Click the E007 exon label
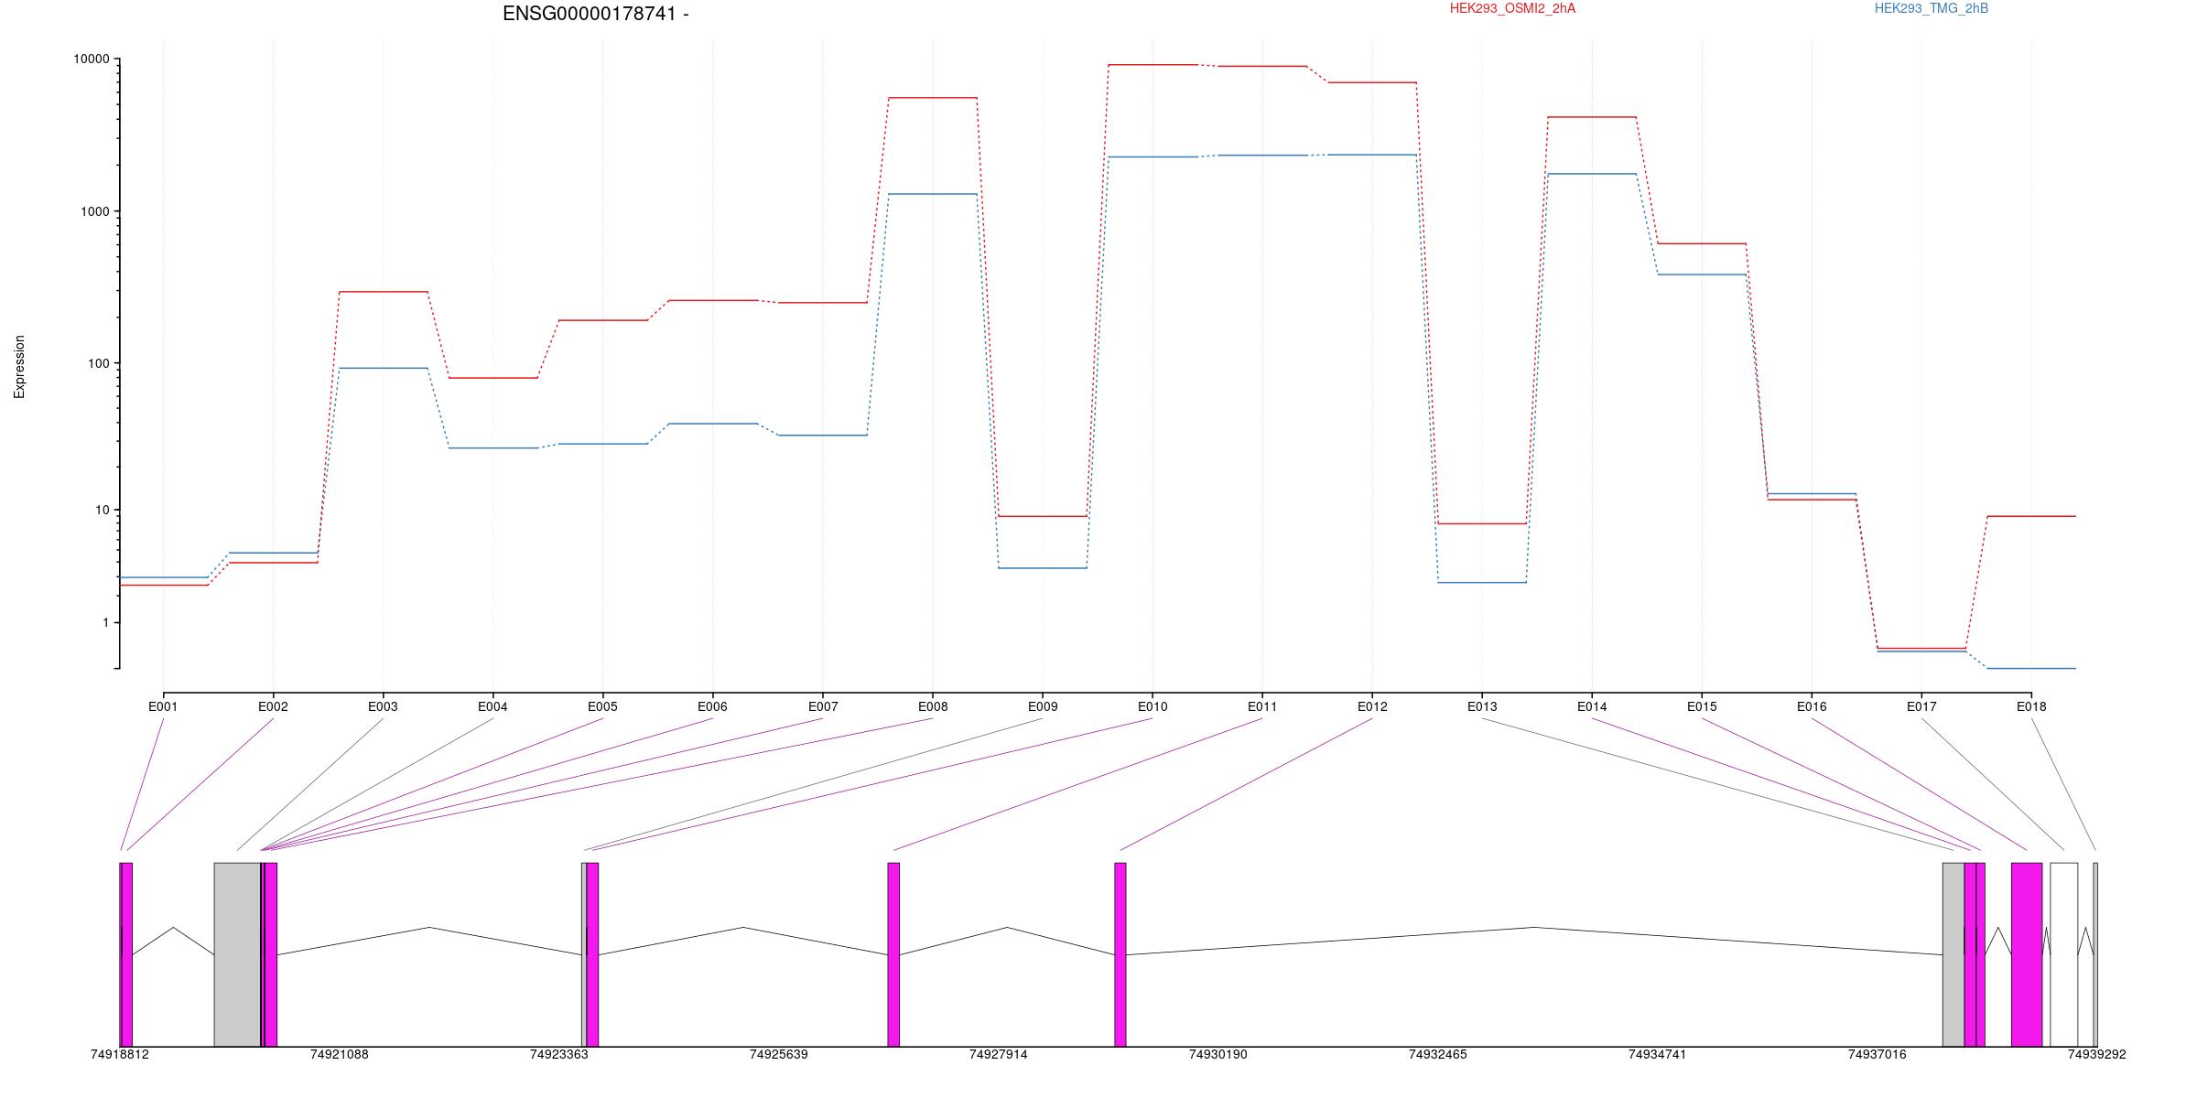 tap(823, 706)
